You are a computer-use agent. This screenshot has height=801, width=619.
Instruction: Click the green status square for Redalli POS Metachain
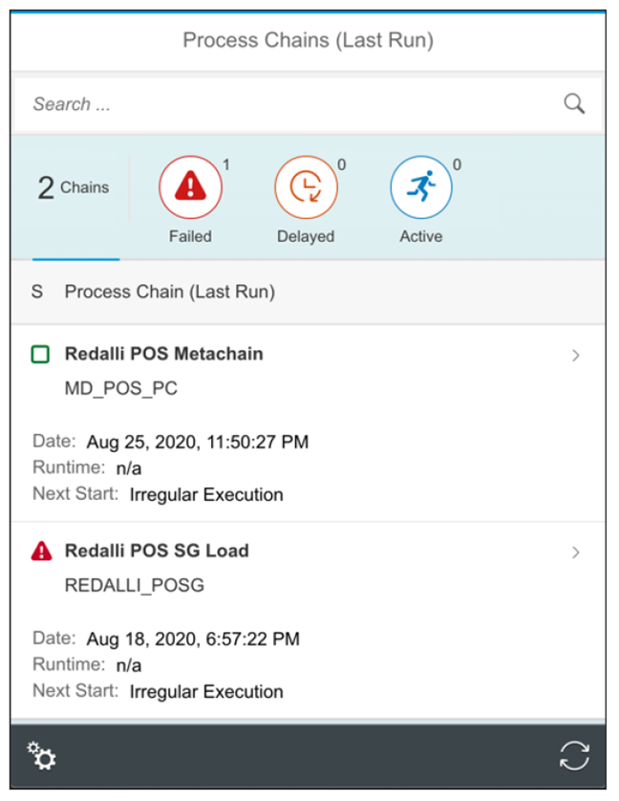[x=40, y=353]
